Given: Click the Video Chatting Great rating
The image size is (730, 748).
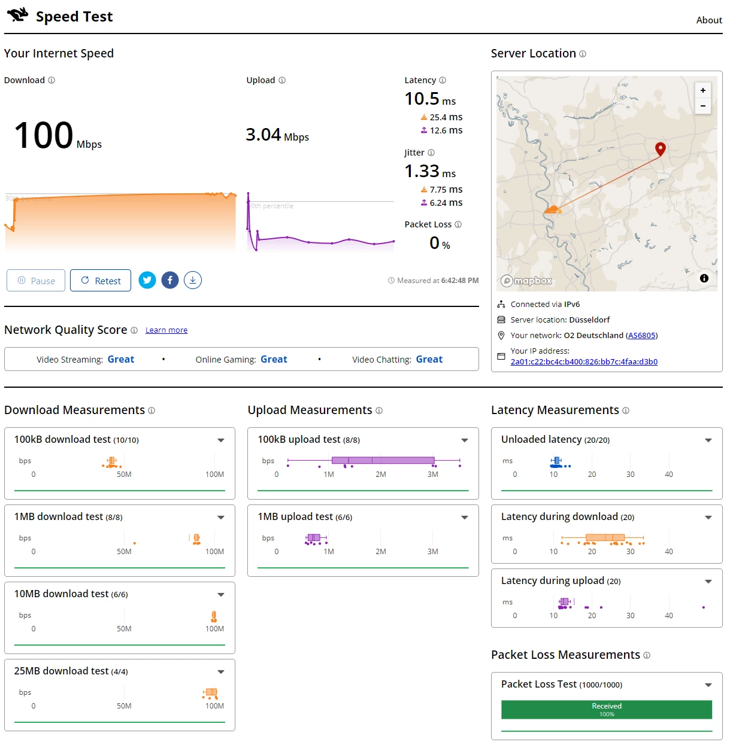Looking at the screenshot, I should pyautogui.click(x=429, y=360).
